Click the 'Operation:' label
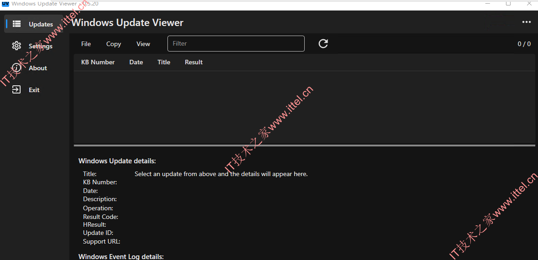Screen dimensions: 538x260 (98, 208)
